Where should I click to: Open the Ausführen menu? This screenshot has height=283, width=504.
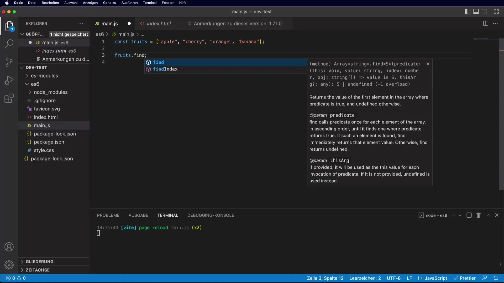[x=129, y=3]
